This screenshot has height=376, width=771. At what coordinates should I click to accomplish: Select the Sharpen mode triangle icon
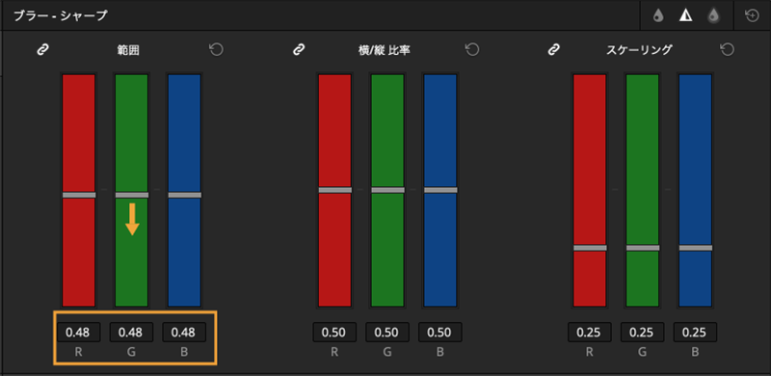click(685, 15)
